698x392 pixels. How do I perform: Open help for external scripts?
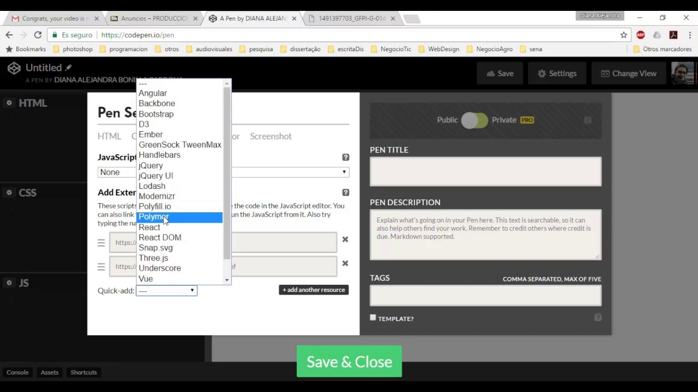click(345, 192)
